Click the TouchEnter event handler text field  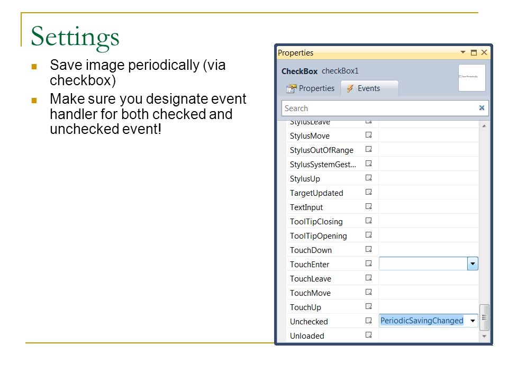click(423, 264)
